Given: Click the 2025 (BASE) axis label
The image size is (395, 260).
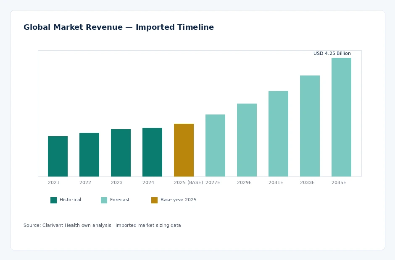Looking at the screenshot, I should click(188, 182).
